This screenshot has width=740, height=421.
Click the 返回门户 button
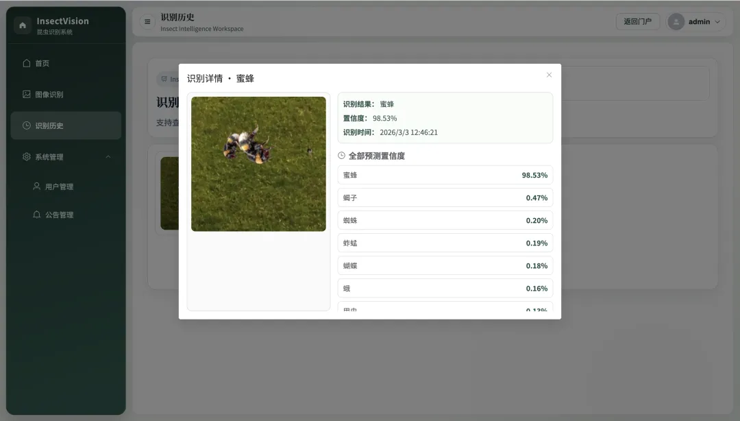638,22
